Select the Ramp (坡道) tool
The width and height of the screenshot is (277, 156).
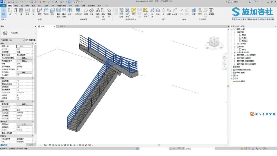point(86,12)
